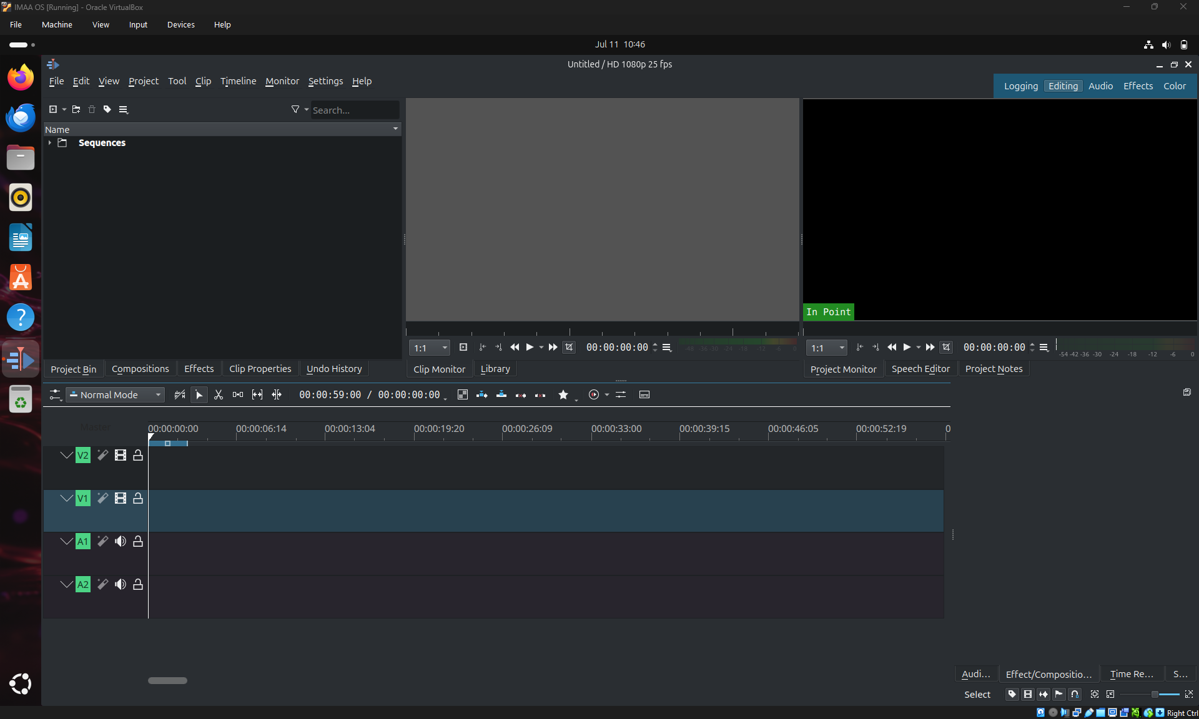Switch to the Undo History tab
Screen dimensions: 1199x719
(x=334, y=369)
